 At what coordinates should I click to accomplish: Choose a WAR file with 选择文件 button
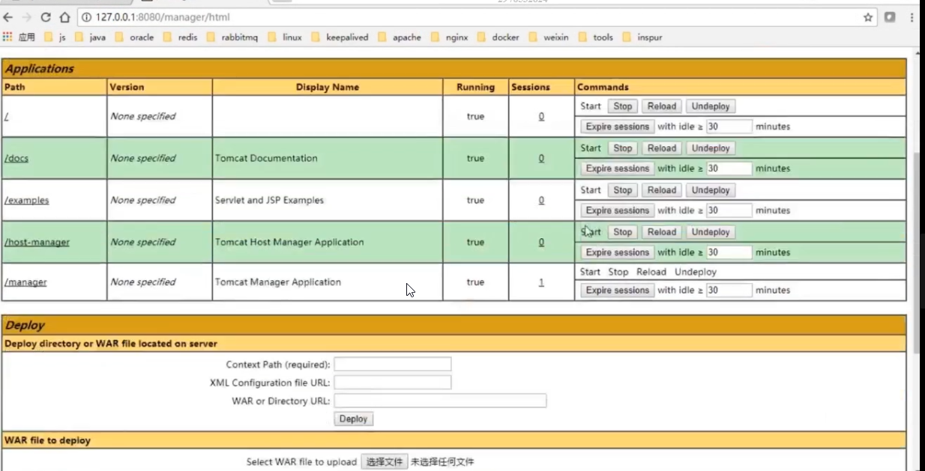pyautogui.click(x=385, y=462)
